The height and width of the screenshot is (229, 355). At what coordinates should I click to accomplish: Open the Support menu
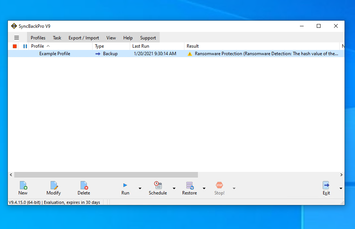(x=148, y=38)
